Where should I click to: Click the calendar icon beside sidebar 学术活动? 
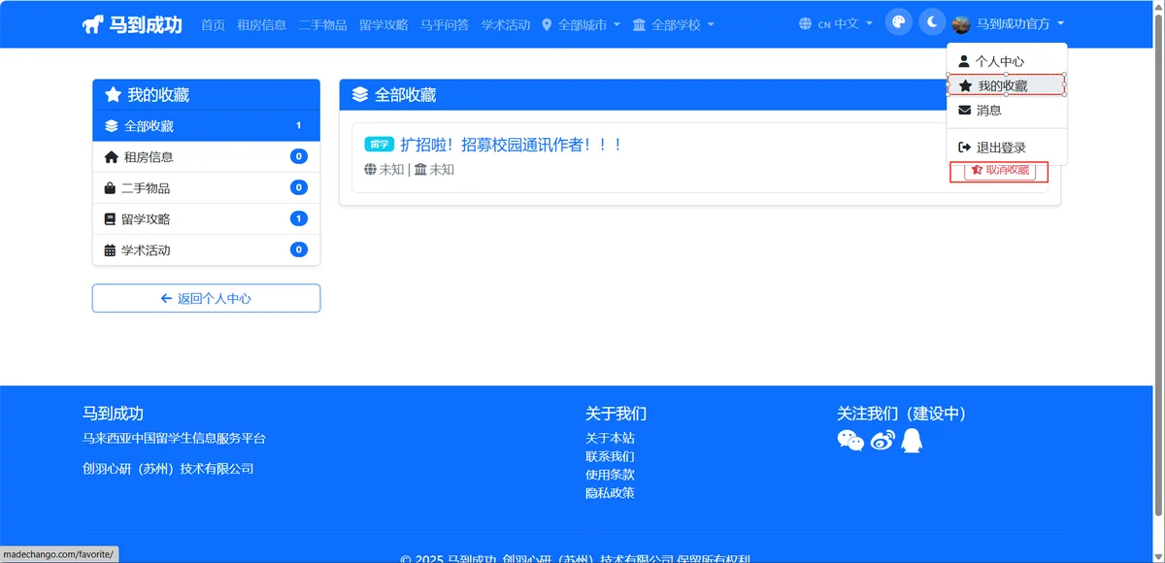pos(111,250)
